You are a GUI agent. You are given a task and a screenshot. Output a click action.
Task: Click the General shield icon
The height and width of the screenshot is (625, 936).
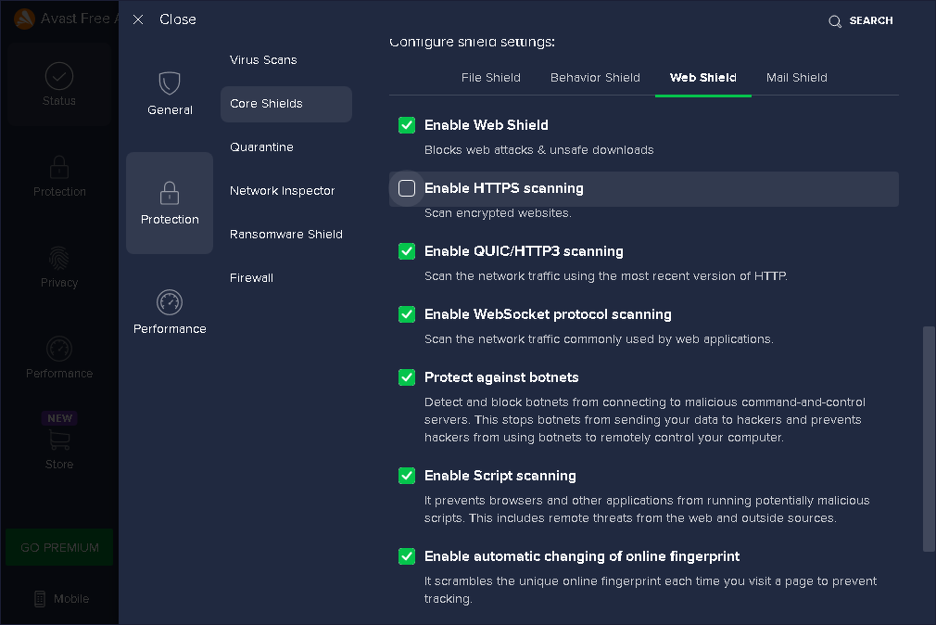(x=170, y=83)
